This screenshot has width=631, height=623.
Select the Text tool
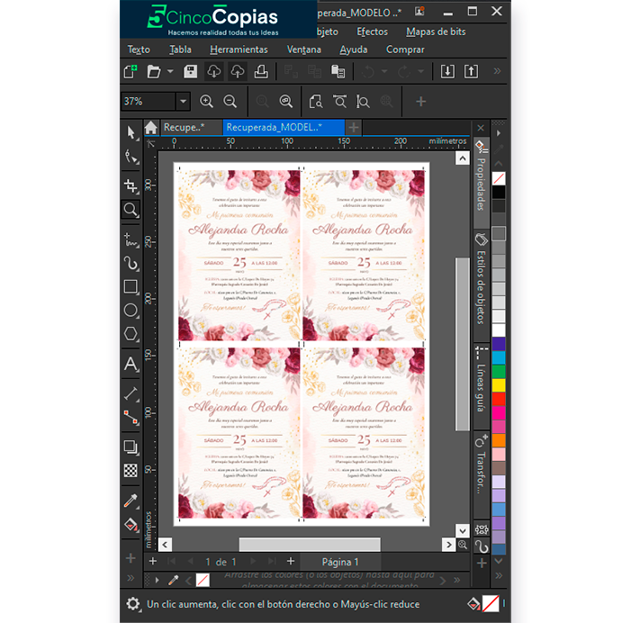click(131, 364)
